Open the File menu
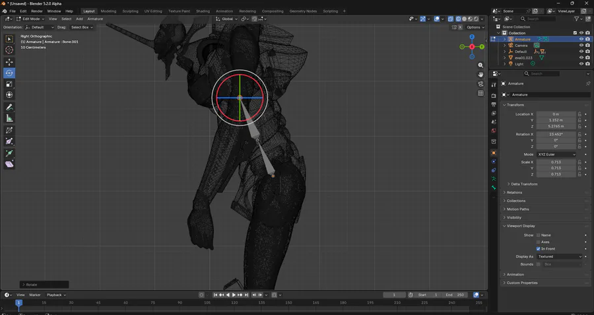Viewport: 594px width, 315px height. click(13, 11)
